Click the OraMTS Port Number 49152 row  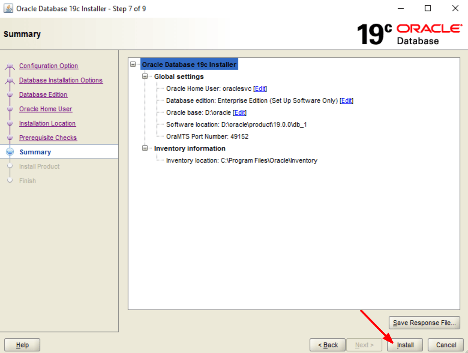207,137
